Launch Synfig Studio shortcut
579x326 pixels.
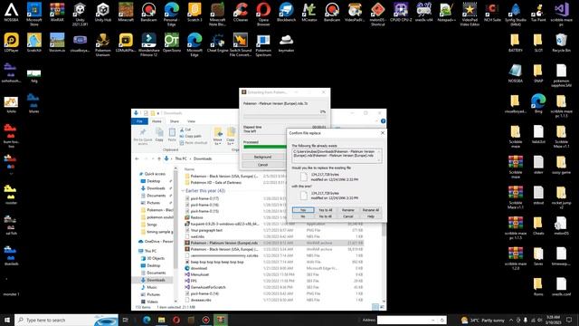(515, 14)
